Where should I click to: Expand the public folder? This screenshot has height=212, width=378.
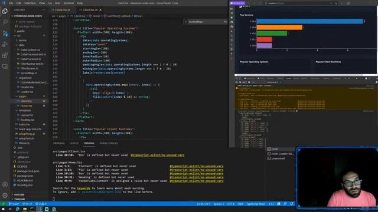pos(21,31)
